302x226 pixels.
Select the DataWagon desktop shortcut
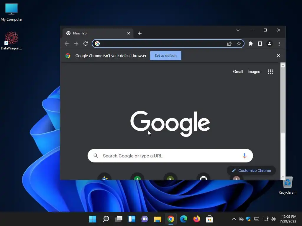point(12,41)
